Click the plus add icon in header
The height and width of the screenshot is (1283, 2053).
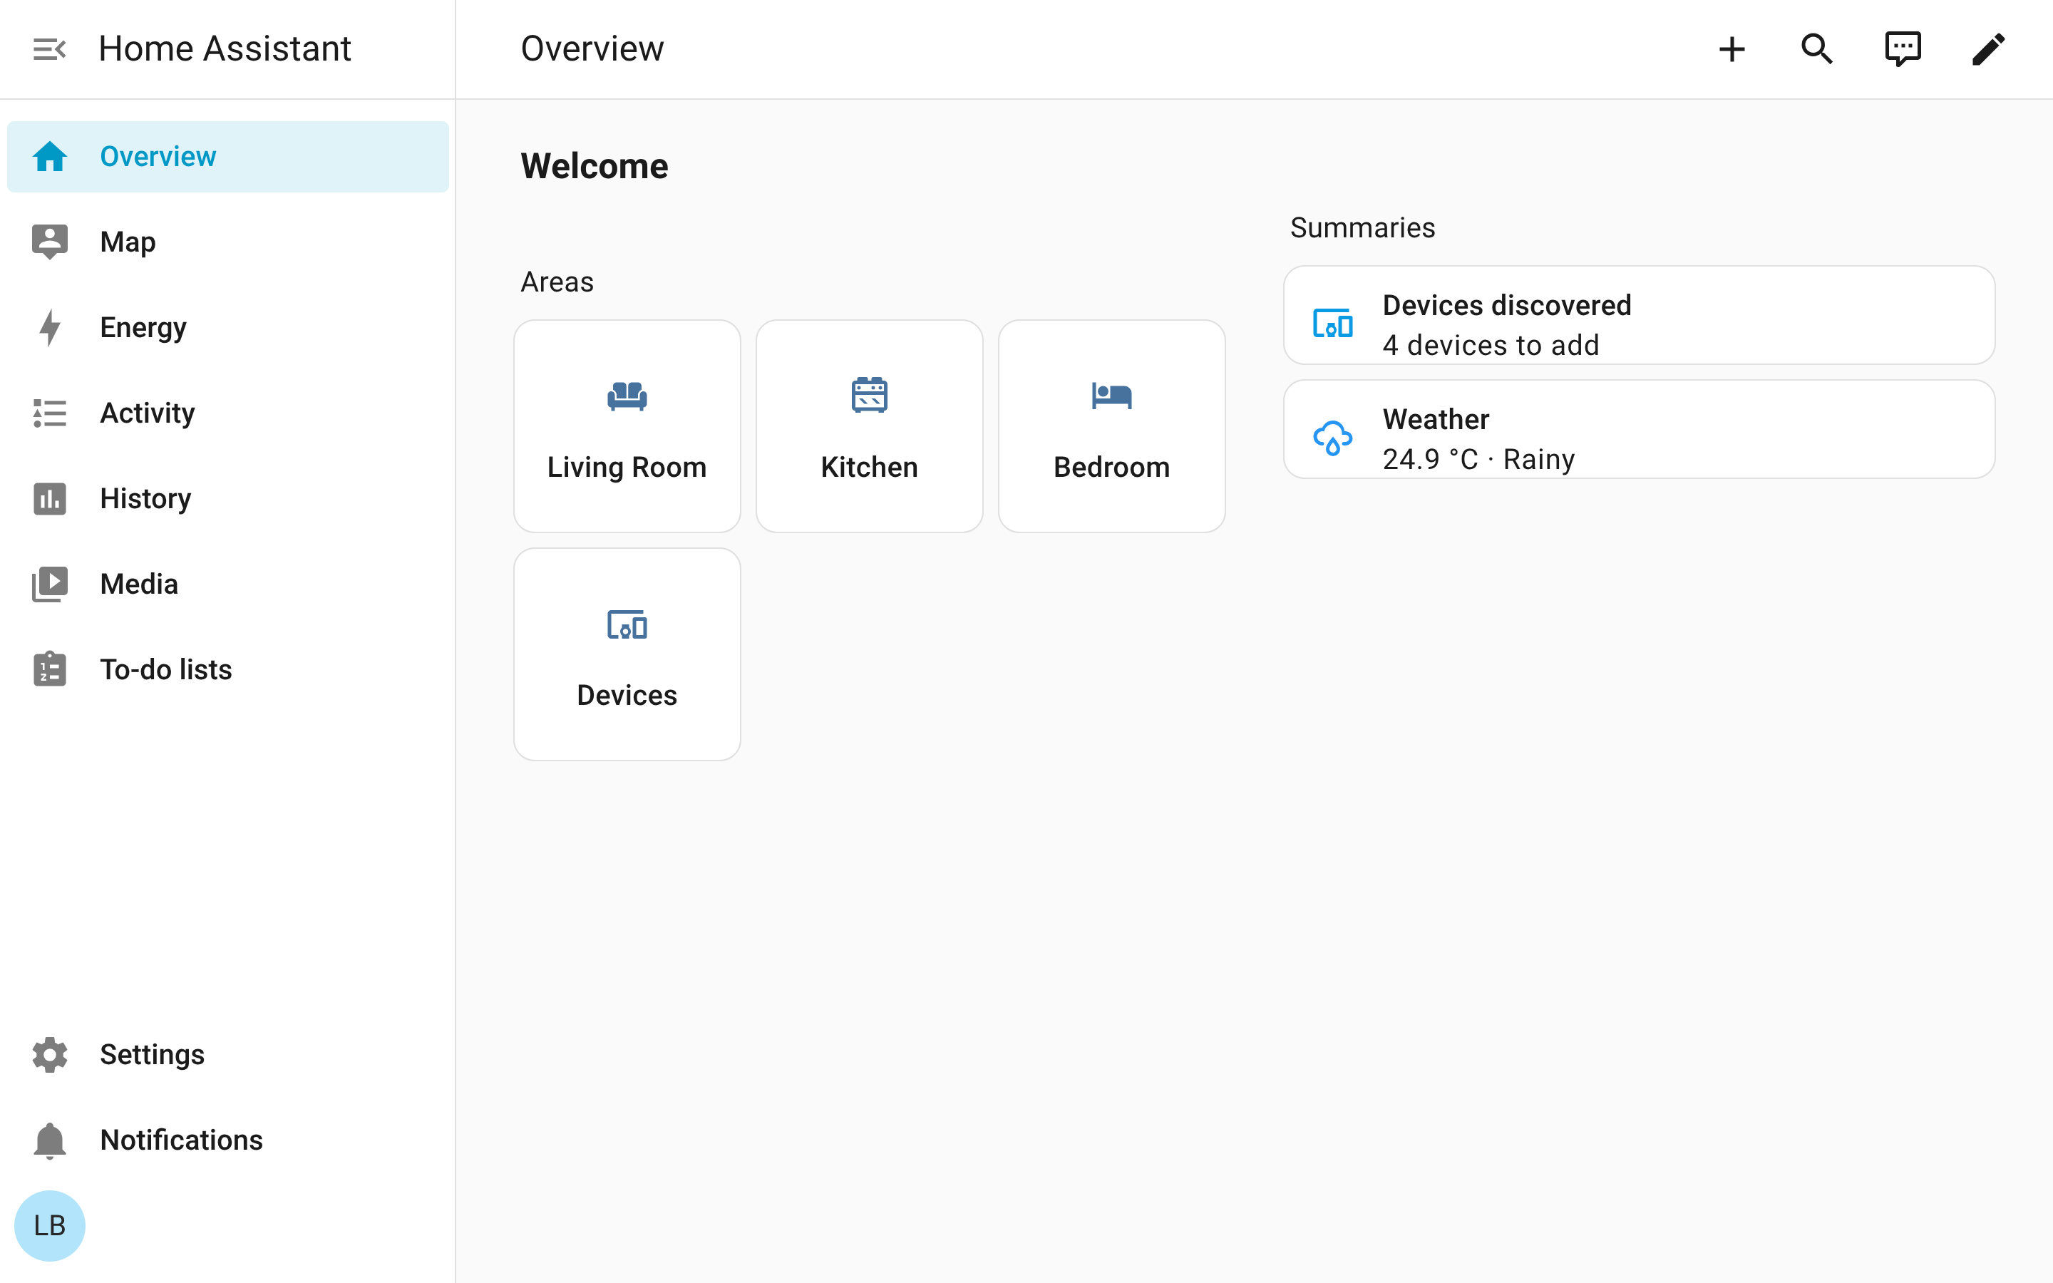coord(1732,49)
